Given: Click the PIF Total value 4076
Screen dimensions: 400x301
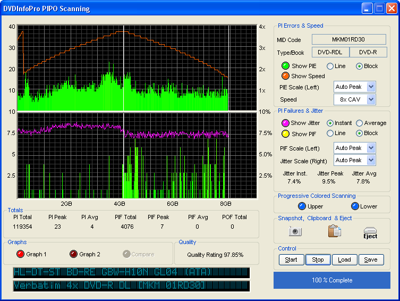Looking at the screenshot, I should [127, 227].
